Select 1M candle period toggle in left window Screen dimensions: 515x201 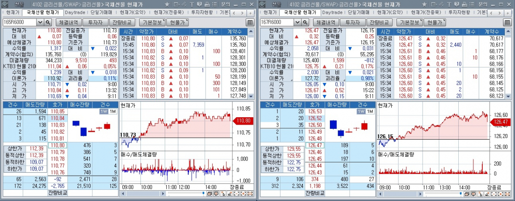point(112,111)
